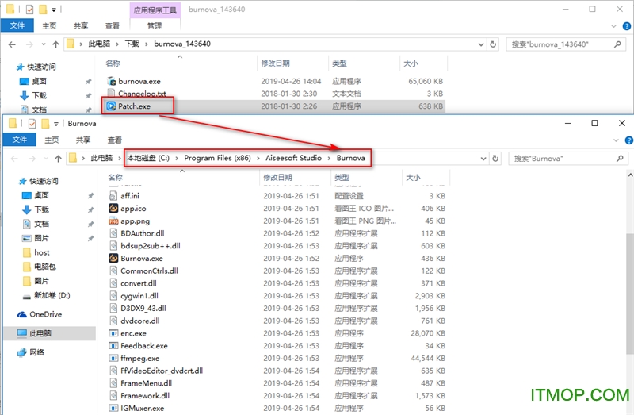Open the host folder in sidebar
This screenshot has height=415, width=634.
(36, 252)
